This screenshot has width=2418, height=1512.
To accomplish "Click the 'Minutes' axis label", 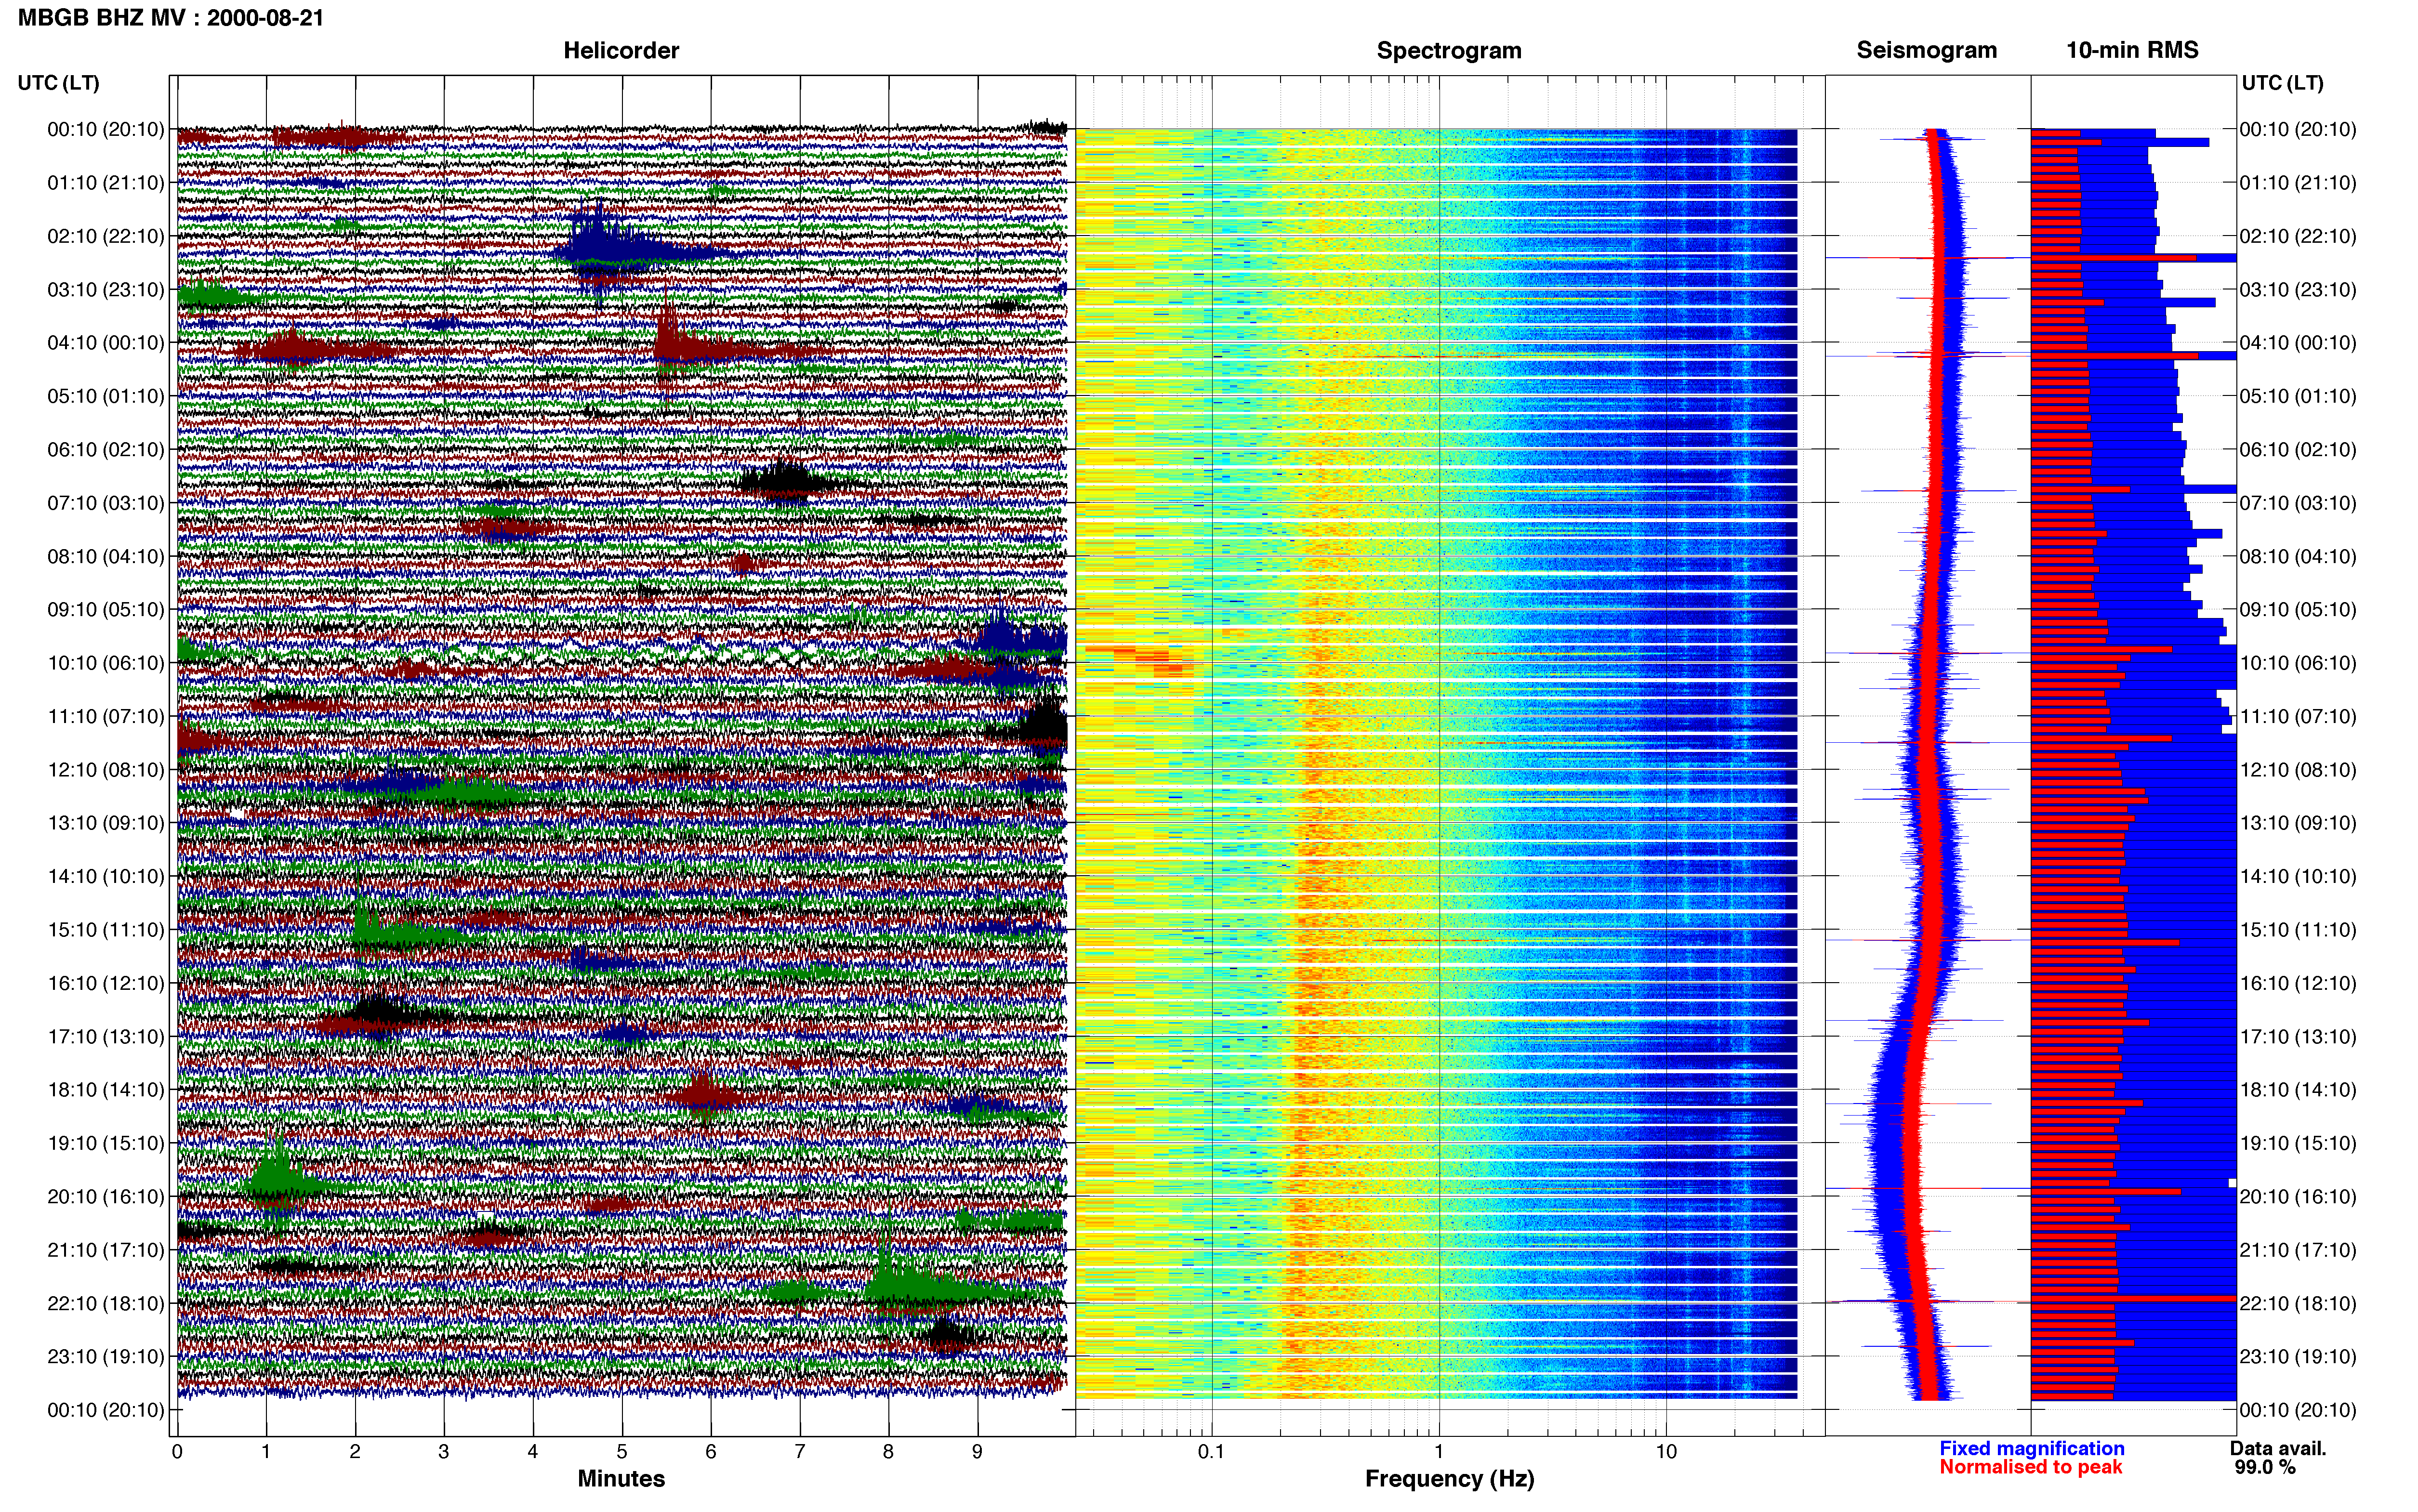I will tap(621, 1479).
